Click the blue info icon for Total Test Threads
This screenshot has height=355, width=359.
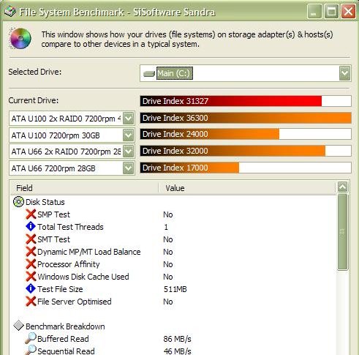tap(31, 226)
